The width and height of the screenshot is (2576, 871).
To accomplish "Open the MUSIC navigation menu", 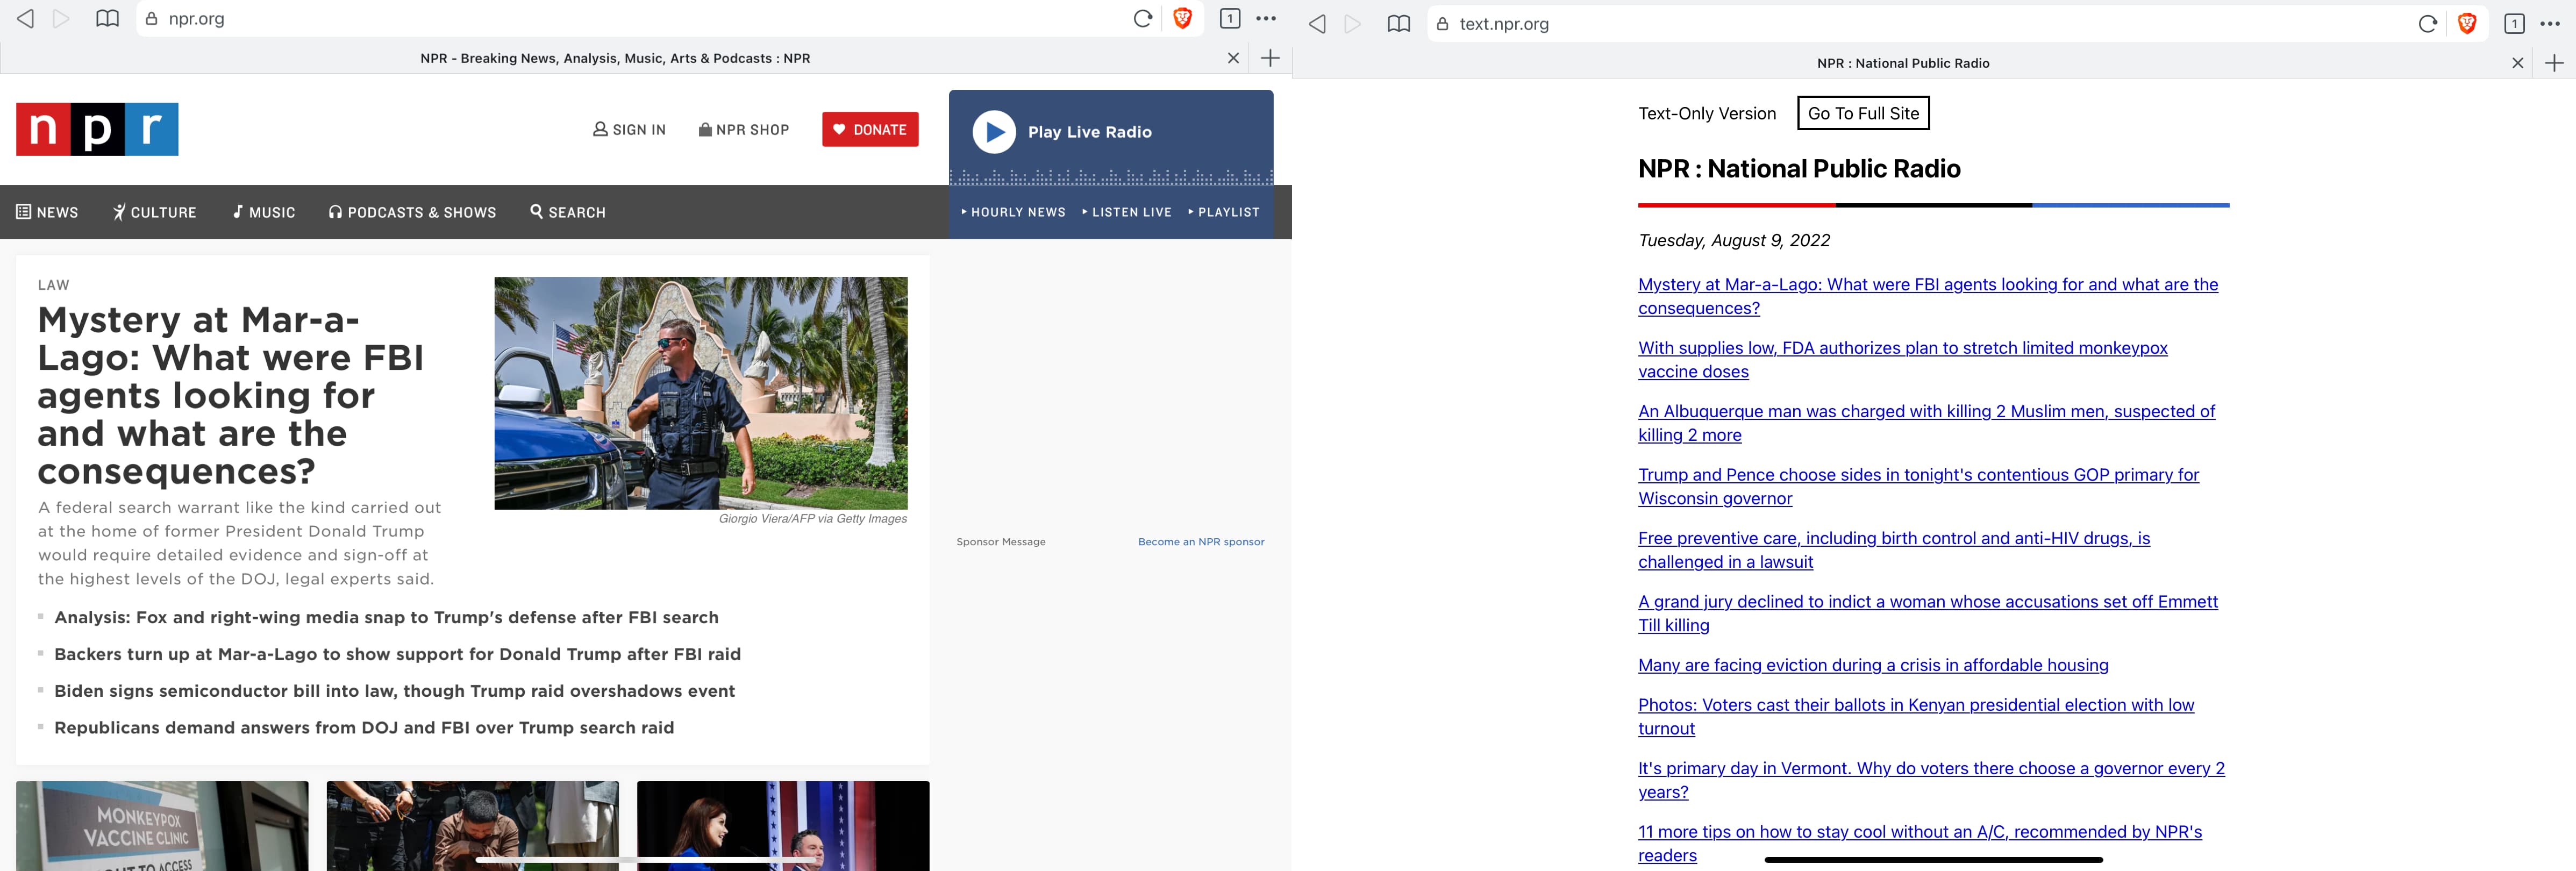I will tap(264, 212).
